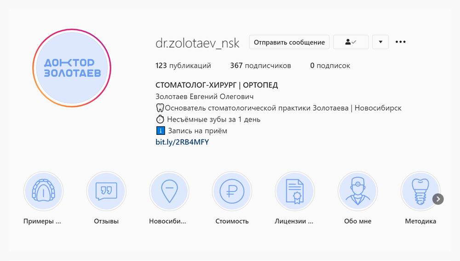Click the stopwatch emoji in the bio
The image size is (460, 261).
pyautogui.click(x=160, y=119)
